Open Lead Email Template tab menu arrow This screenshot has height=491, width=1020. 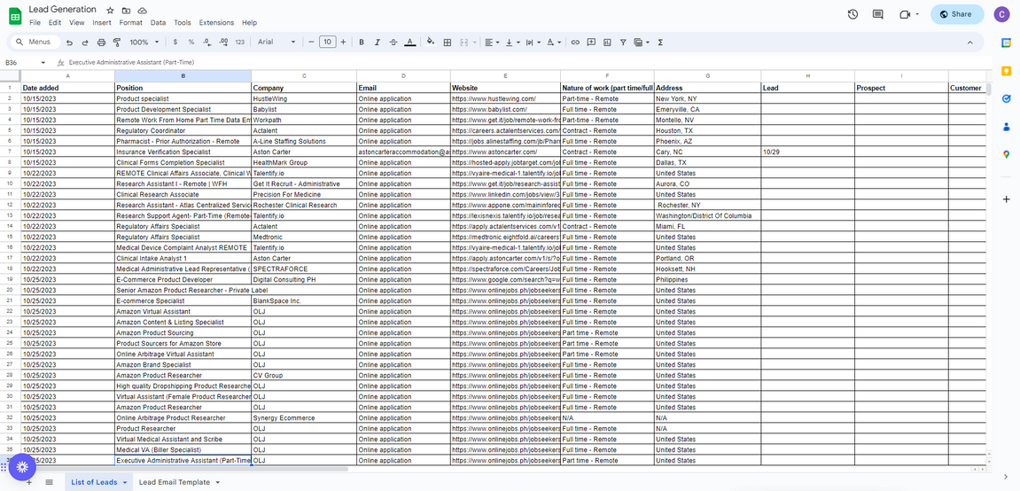point(217,482)
